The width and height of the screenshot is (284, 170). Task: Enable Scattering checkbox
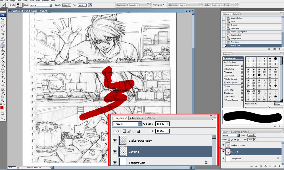click(x=225, y=69)
